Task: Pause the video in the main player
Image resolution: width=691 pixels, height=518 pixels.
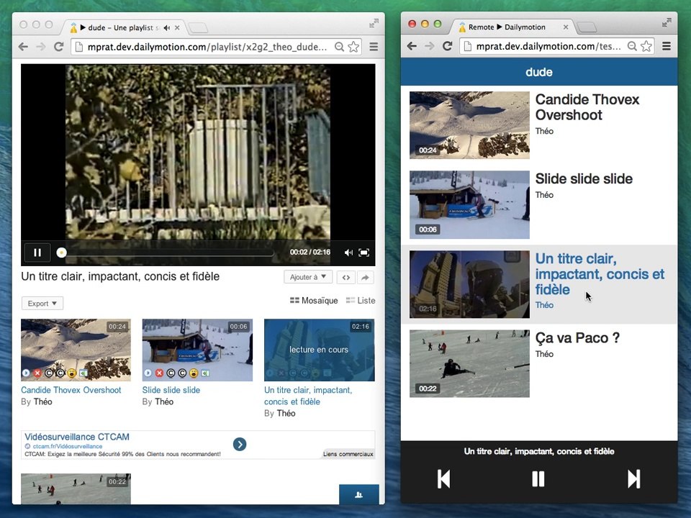Action: click(37, 253)
